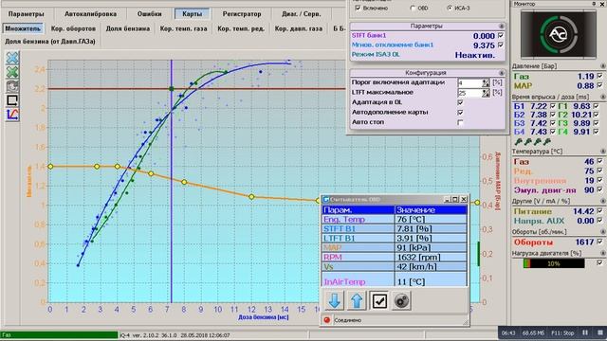Screen dimensions: 607x341
Task: Click the OBD reader window title icon
Action: 326,199
